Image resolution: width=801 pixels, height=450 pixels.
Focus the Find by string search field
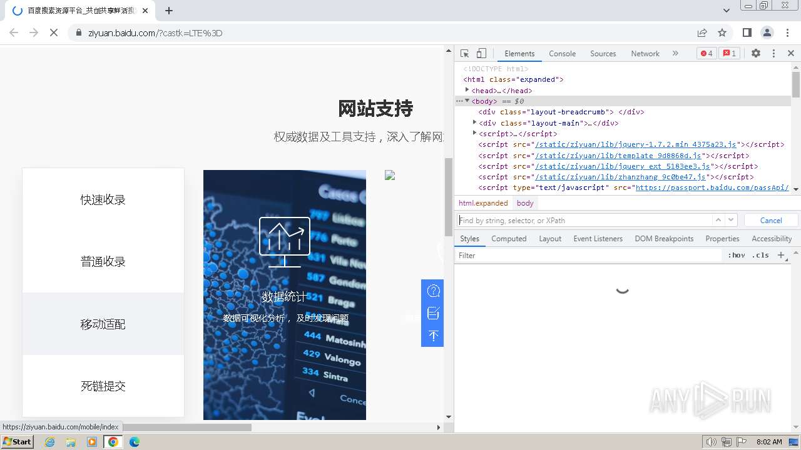584,220
